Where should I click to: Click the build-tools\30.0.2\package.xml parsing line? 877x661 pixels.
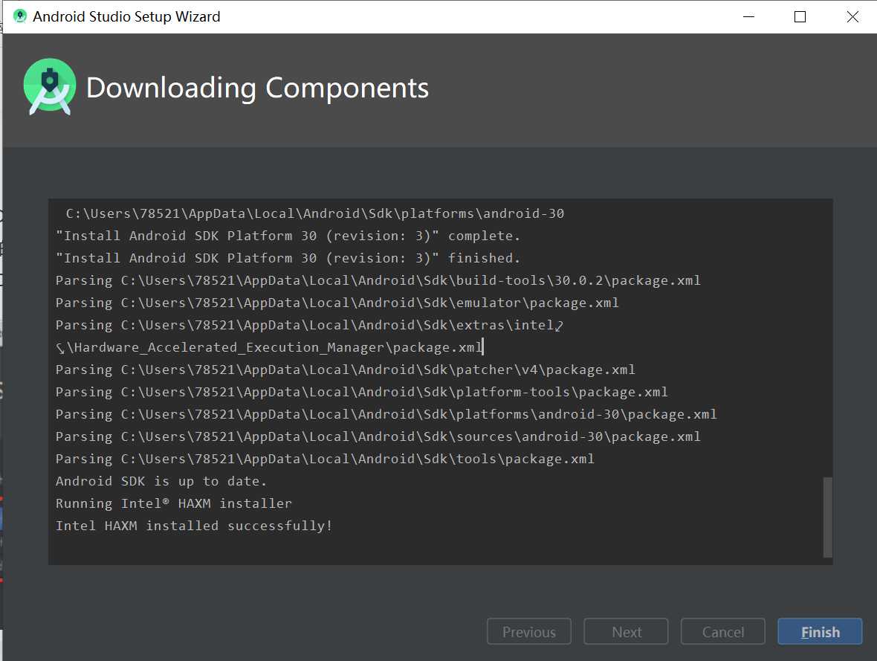tap(378, 280)
